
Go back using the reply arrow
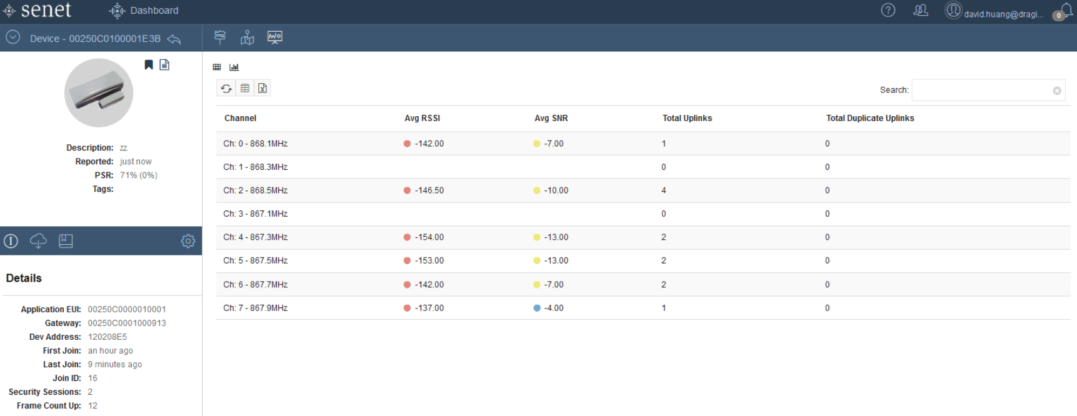pyautogui.click(x=174, y=39)
